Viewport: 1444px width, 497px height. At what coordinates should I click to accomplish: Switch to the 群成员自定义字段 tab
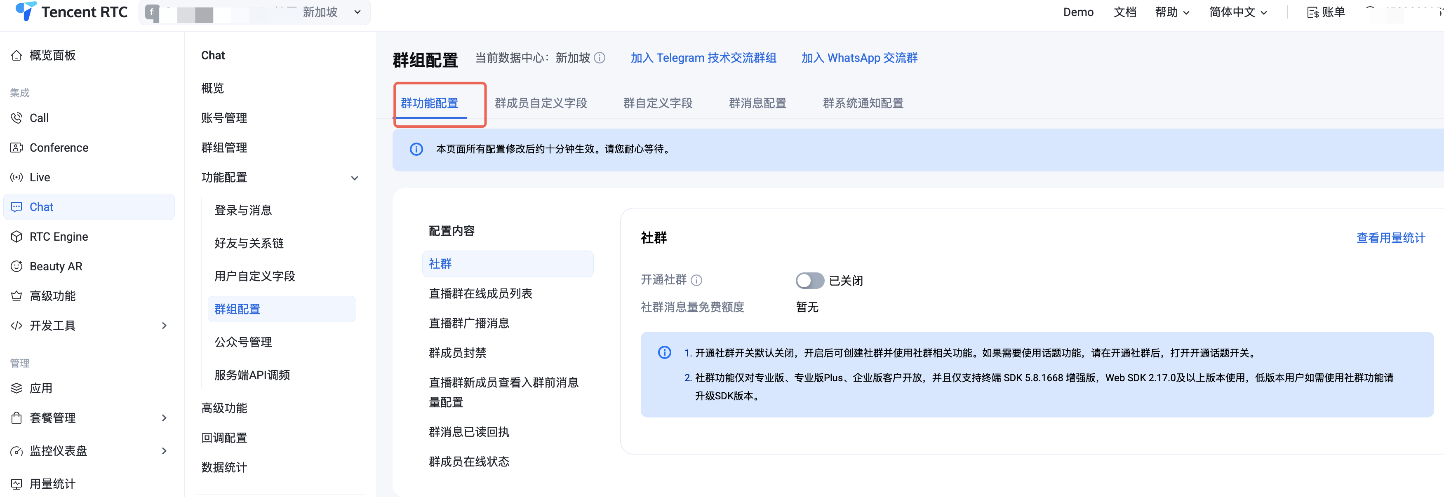541,104
